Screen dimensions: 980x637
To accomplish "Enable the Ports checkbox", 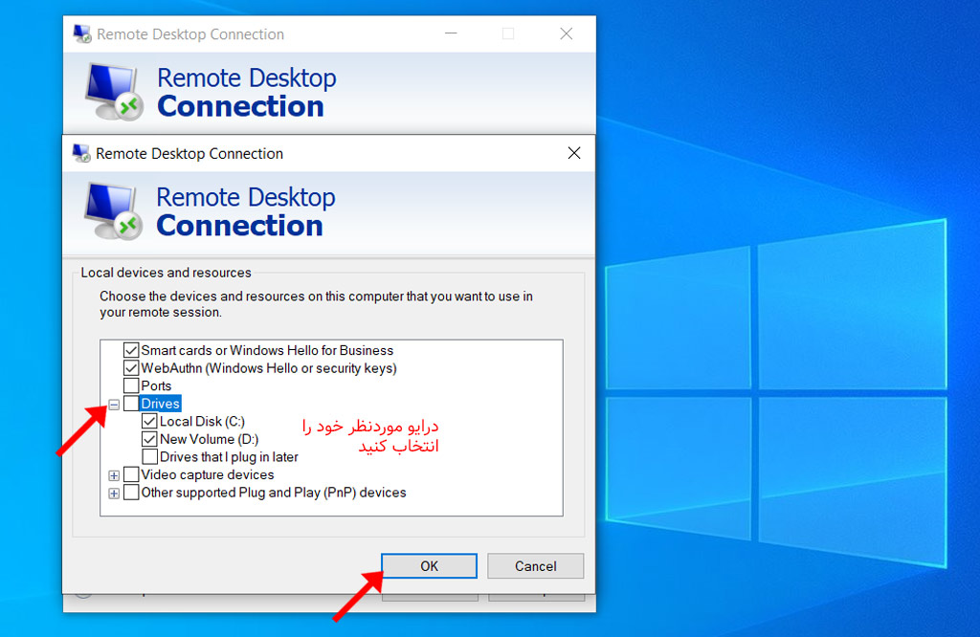I will click(x=130, y=385).
